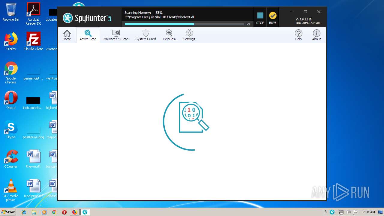384x216 pixels.
Task: Select the Firefox desktop shortcut
Action: coord(11,41)
